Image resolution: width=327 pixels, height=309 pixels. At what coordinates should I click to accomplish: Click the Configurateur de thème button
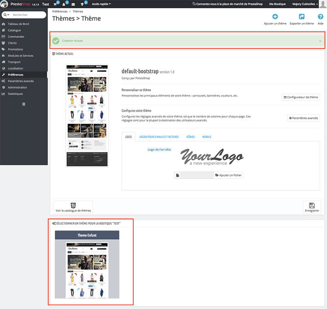point(300,97)
